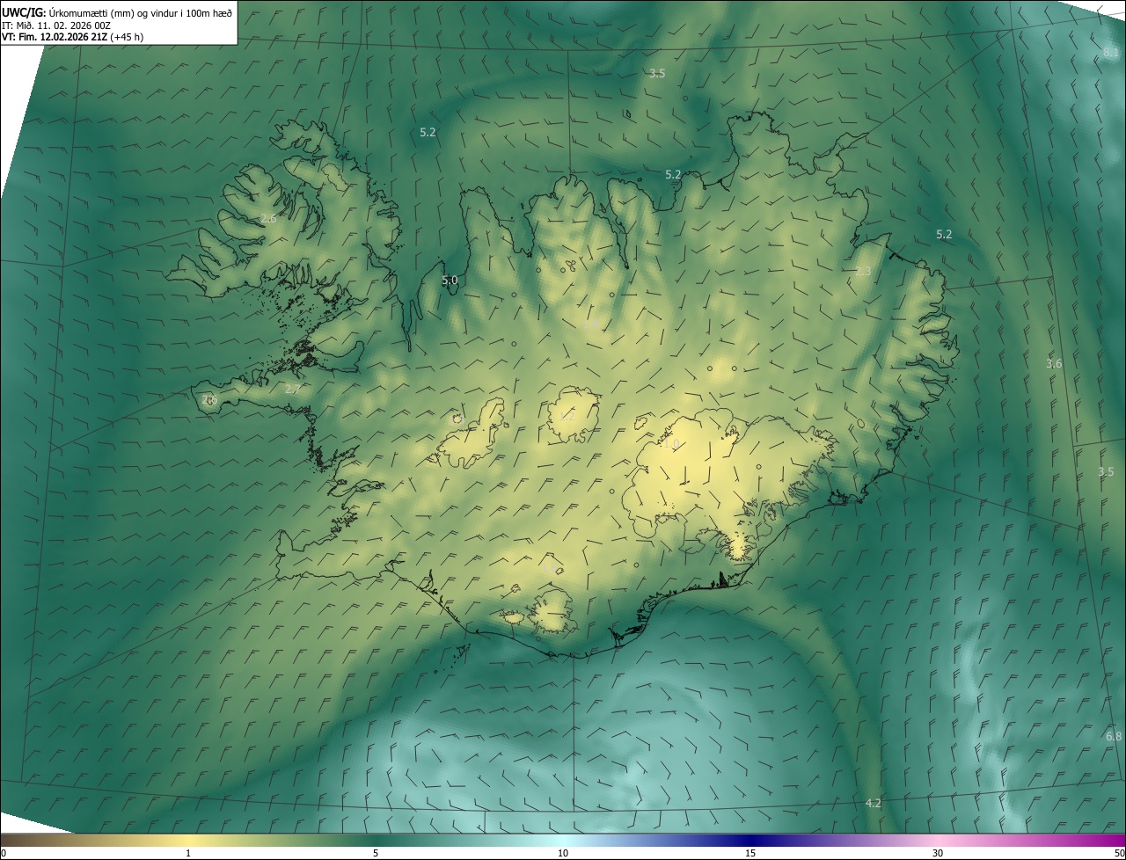
Task: Pick the 3.6 value label on the map
Action: [1054, 364]
